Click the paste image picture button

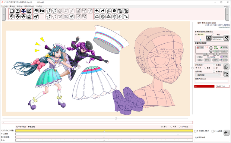(x=209, y=38)
